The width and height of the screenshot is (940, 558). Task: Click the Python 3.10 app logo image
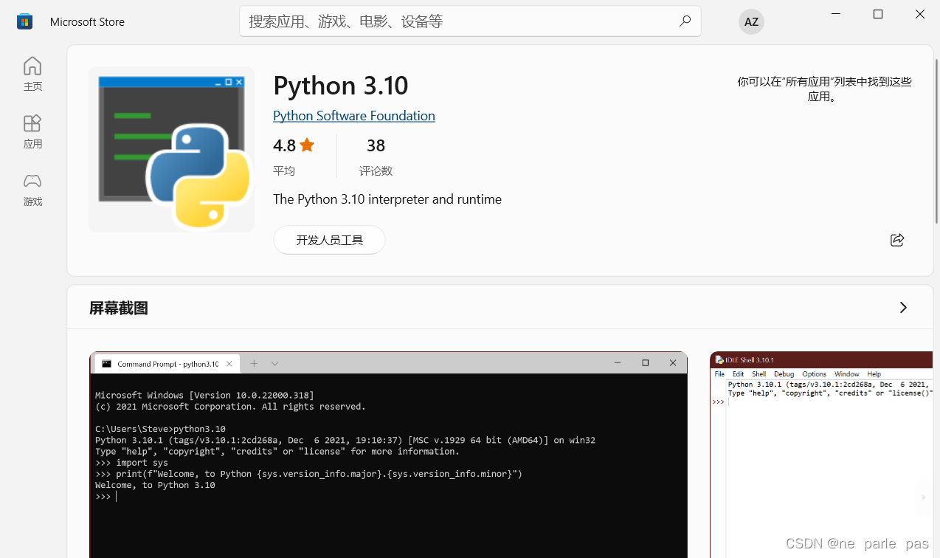pyautogui.click(x=172, y=150)
